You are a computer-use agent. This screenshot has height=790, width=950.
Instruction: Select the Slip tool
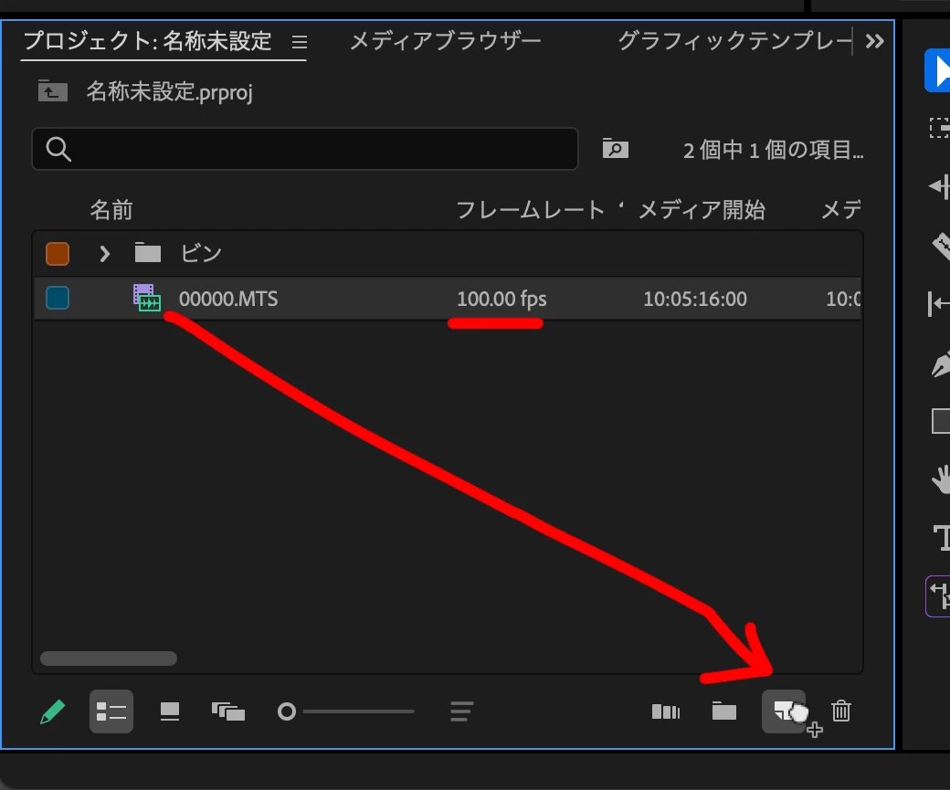coord(938,303)
